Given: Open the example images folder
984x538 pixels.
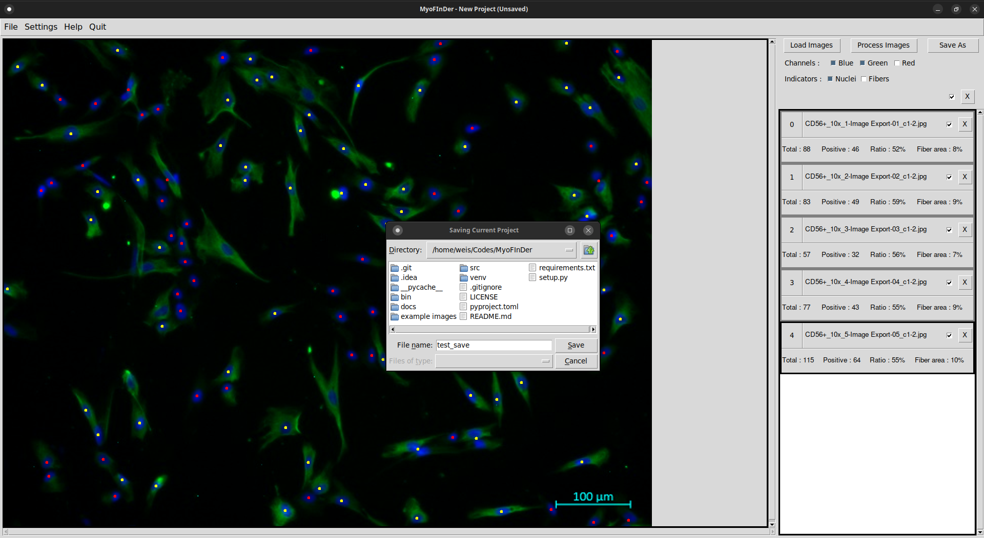Looking at the screenshot, I should click(423, 316).
